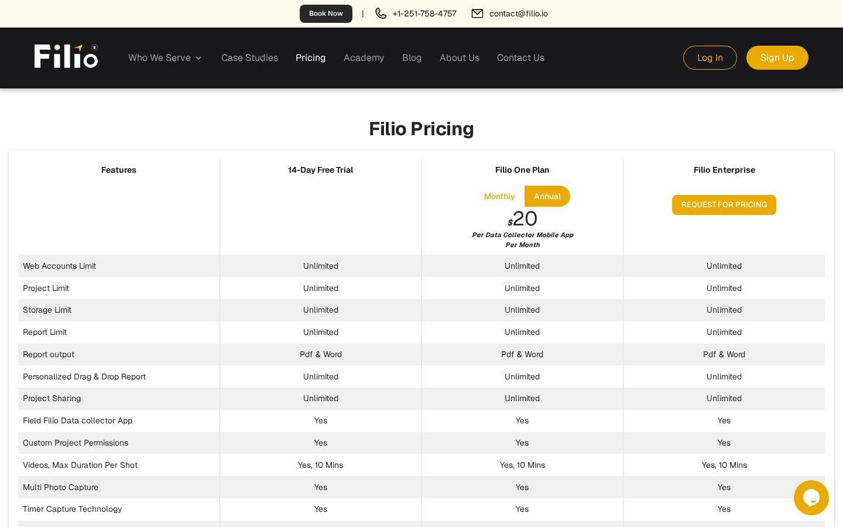Image resolution: width=843 pixels, height=527 pixels.
Task: Open Contact Us page
Action: (x=520, y=58)
